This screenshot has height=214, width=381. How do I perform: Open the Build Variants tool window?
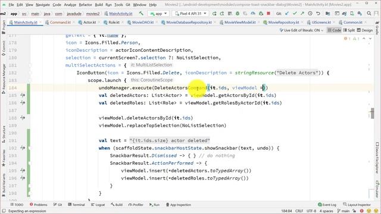4,184
